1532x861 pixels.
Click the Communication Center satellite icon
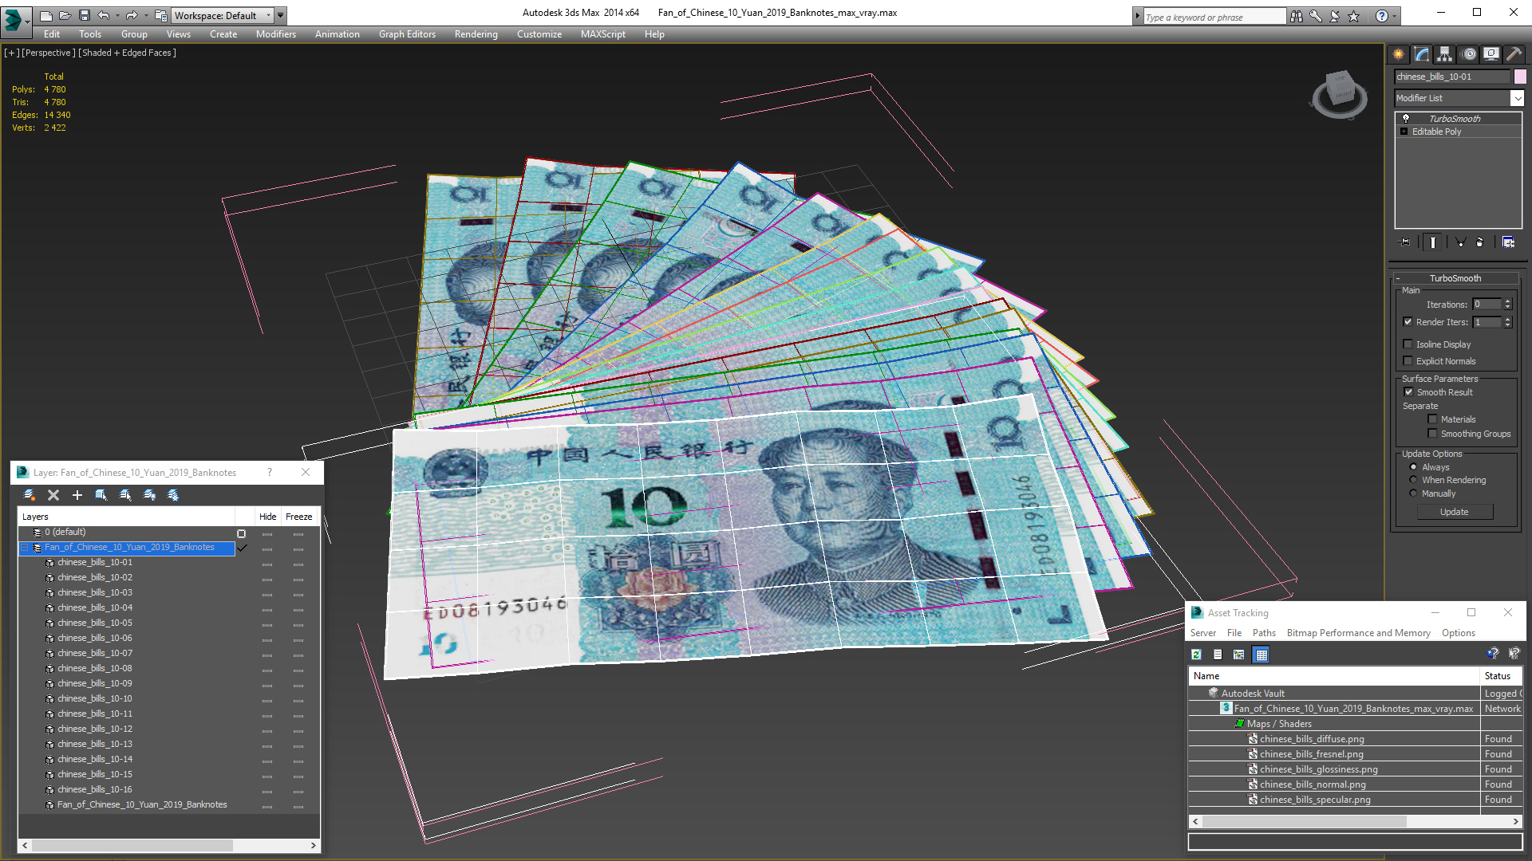(x=1335, y=16)
